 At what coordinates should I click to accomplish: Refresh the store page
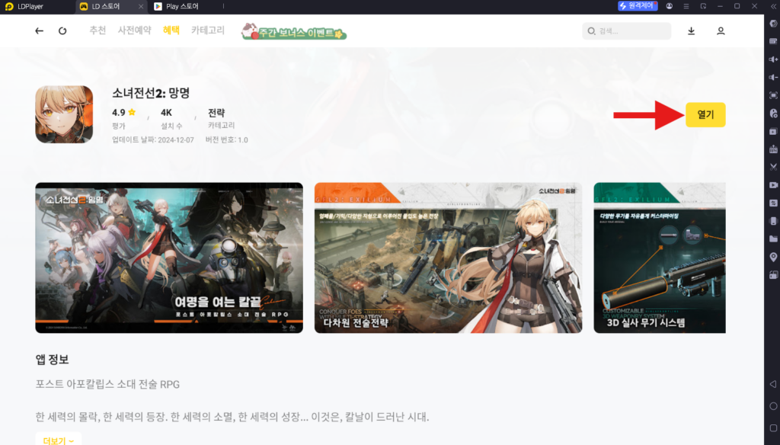[62, 31]
